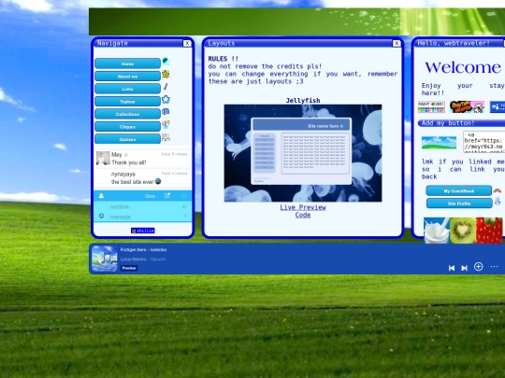This screenshot has width=505, height=378.
Task: Open the Collections page
Action: (127, 114)
